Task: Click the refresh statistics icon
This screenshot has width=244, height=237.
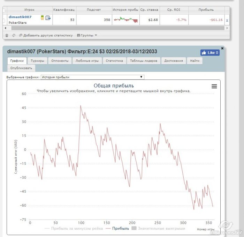Action: (x=14, y=35)
